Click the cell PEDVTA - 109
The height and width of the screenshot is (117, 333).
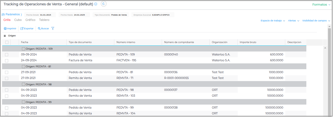[x=126, y=55]
